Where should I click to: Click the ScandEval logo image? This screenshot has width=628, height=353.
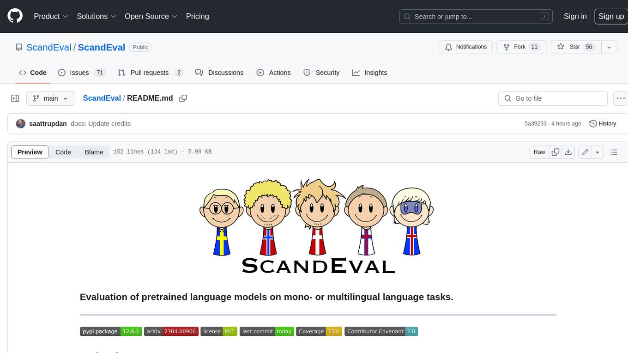pyautogui.click(x=318, y=226)
